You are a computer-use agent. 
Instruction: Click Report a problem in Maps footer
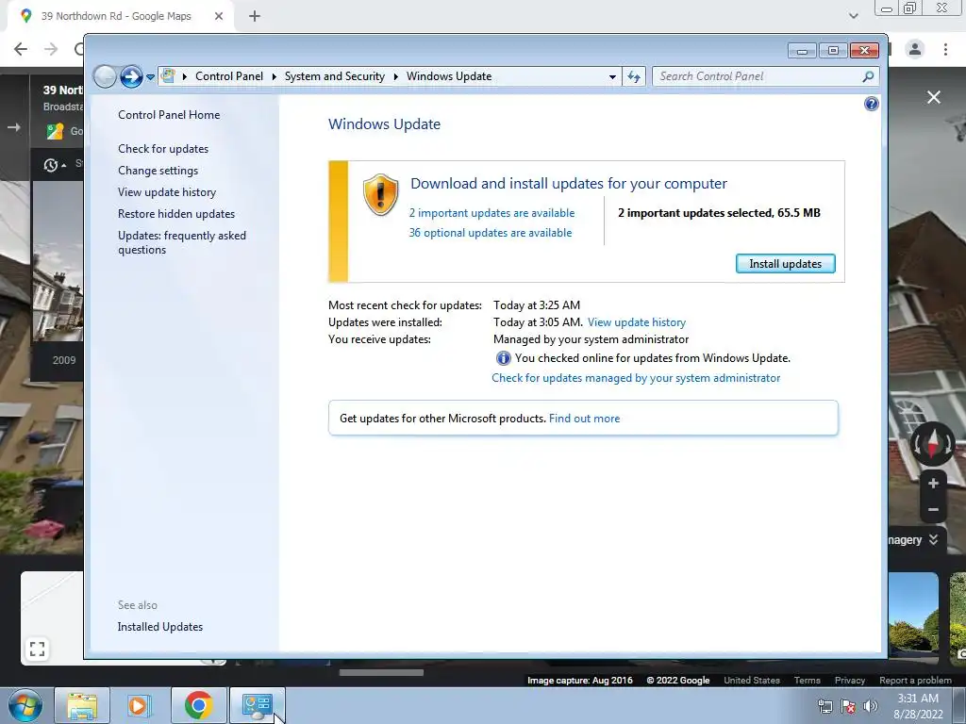[x=915, y=681]
